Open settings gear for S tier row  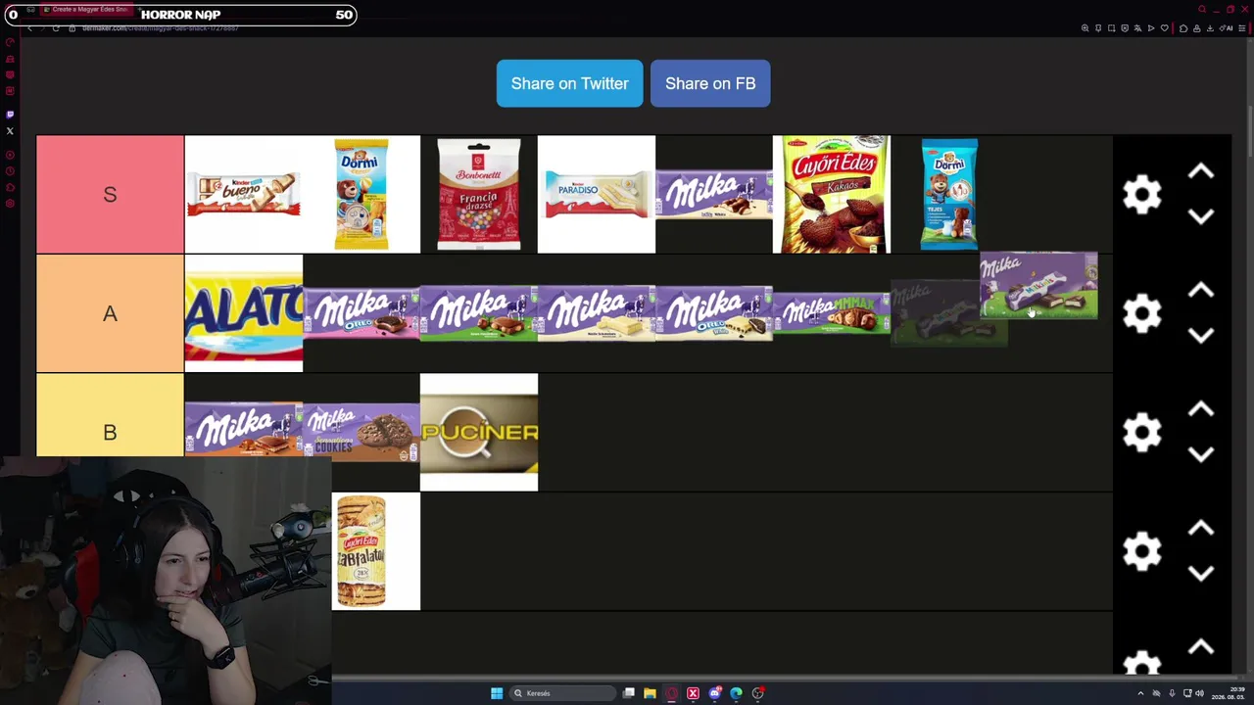point(1142,194)
